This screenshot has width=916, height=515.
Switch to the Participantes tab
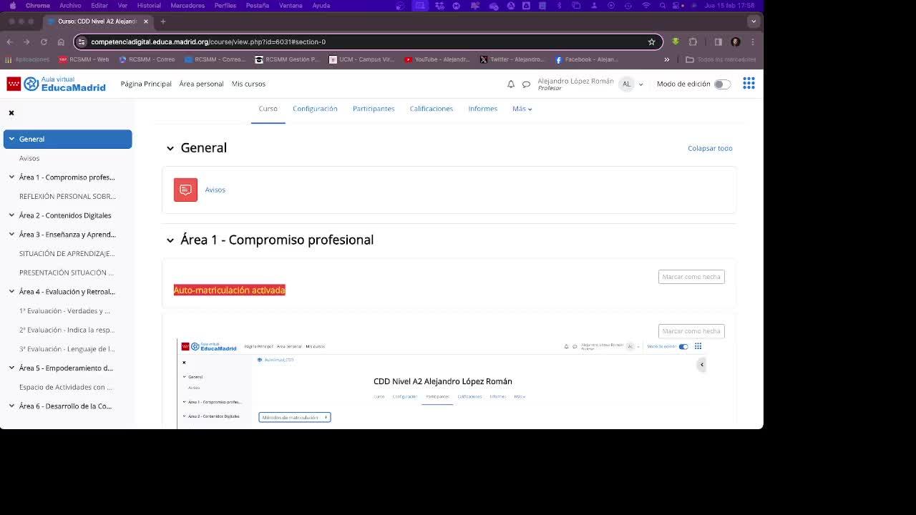tap(374, 109)
